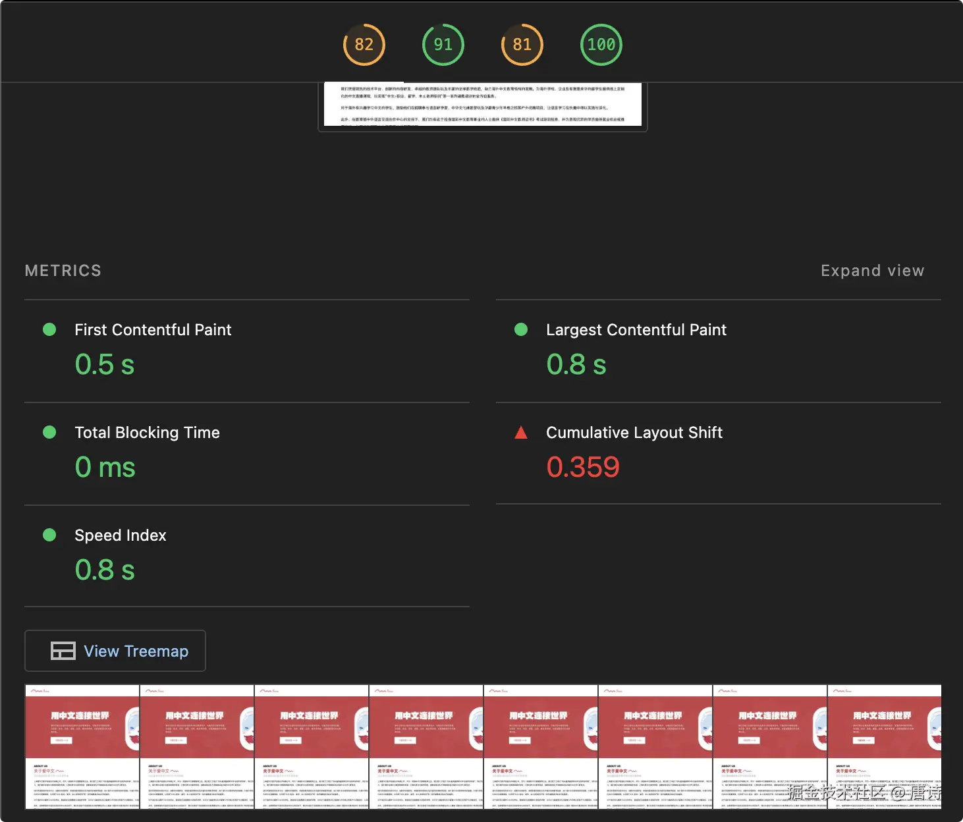Click red triangle beside Cumulative Layout Shift
Image resolution: width=963 pixels, height=822 pixels.
click(x=520, y=433)
